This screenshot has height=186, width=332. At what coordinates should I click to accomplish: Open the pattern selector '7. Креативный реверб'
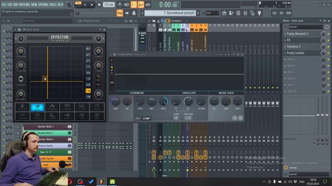tap(170, 13)
